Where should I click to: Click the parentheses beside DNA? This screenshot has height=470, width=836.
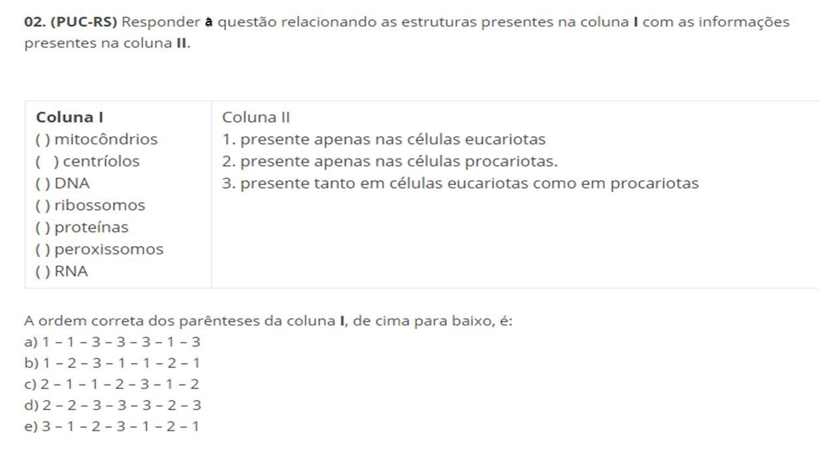43,183
